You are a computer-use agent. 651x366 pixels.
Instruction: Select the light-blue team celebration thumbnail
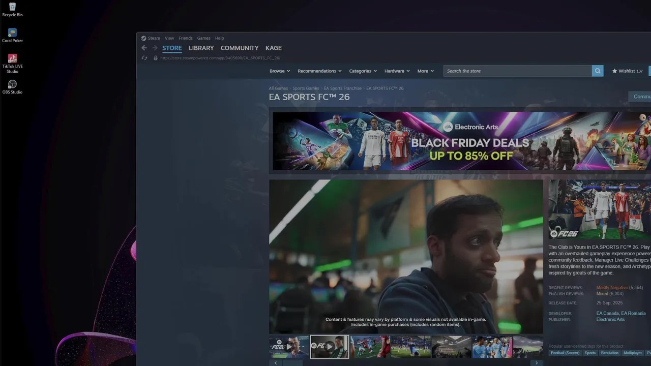[492, 347]
